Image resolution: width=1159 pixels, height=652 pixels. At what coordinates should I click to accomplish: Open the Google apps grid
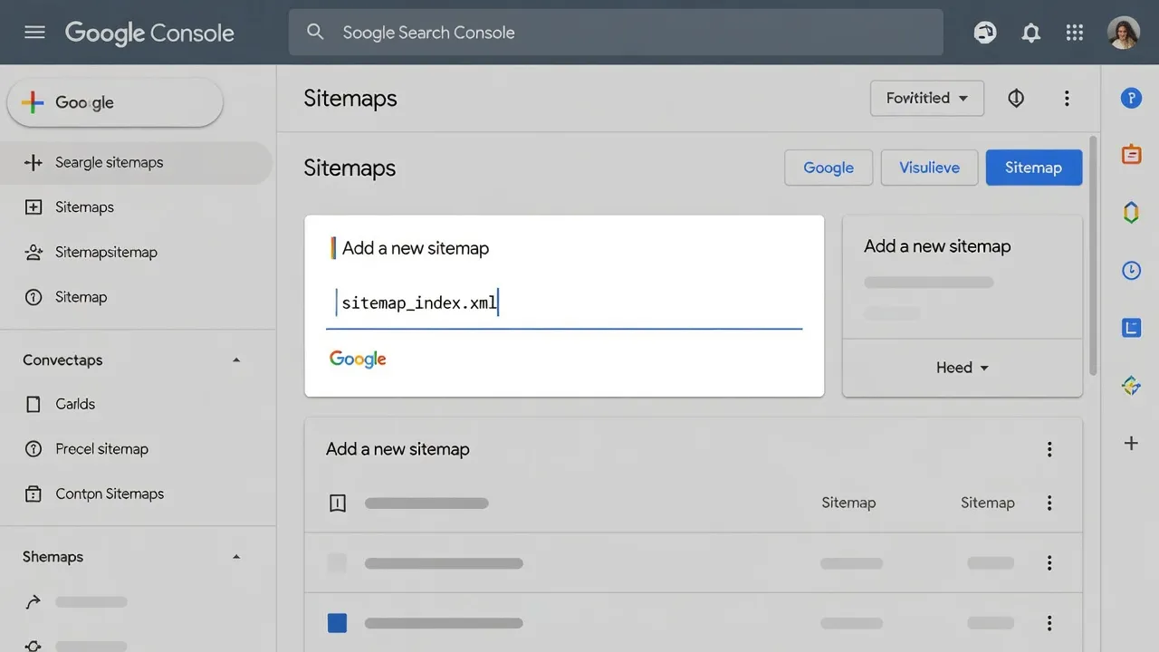[x=1075, y=33]
